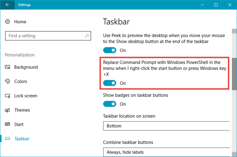The height and width of the screenshot is (157, 237).
Task: Toggle Show badges on taskbar buttons
Action: point(110,104)
